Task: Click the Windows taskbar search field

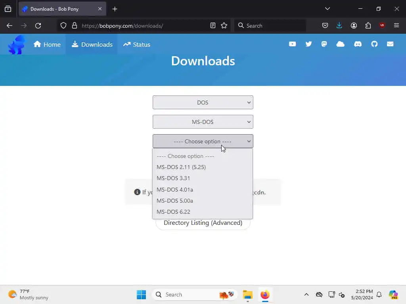Action: pyautogui.click(x=194, y=294)
